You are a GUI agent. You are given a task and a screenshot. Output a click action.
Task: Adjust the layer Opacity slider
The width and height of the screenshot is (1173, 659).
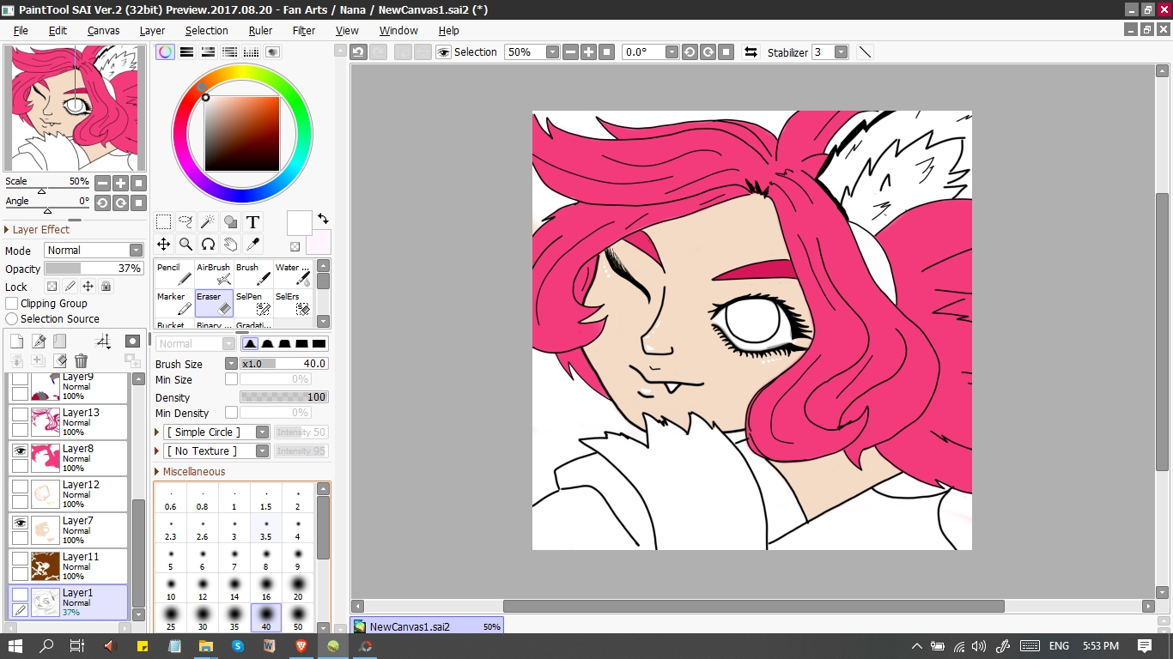93,269
